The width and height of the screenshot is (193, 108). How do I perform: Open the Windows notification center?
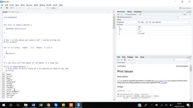188,105
